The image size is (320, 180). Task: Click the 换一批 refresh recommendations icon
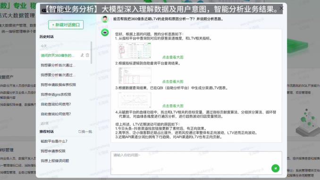[x=80, y=132]
